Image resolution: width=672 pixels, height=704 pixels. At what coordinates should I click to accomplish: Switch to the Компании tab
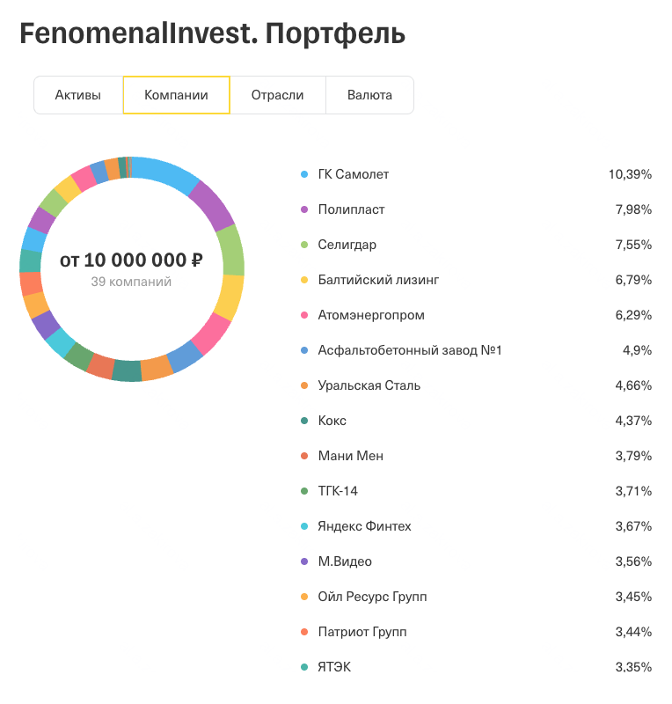pyautogui.click(x=176, y=94)
